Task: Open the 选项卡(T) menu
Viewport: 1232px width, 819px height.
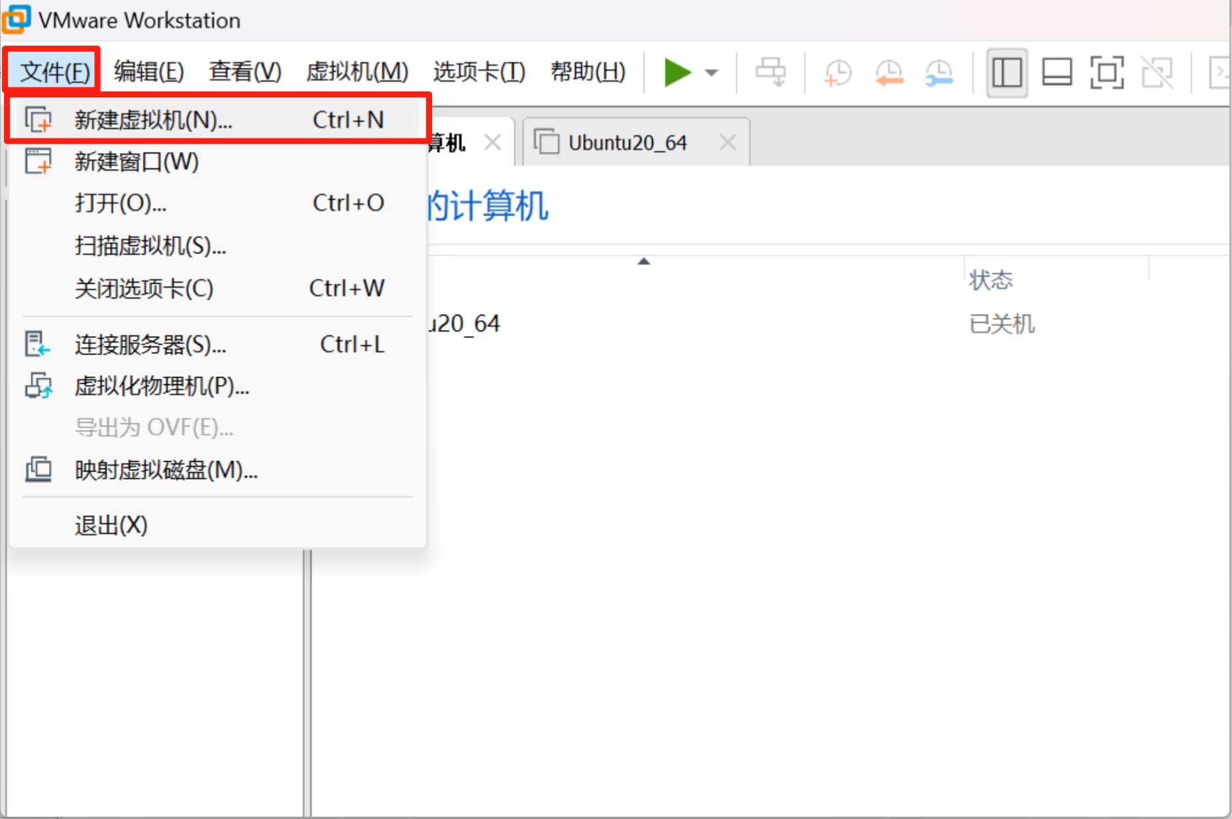Action: tap(479, 72)
